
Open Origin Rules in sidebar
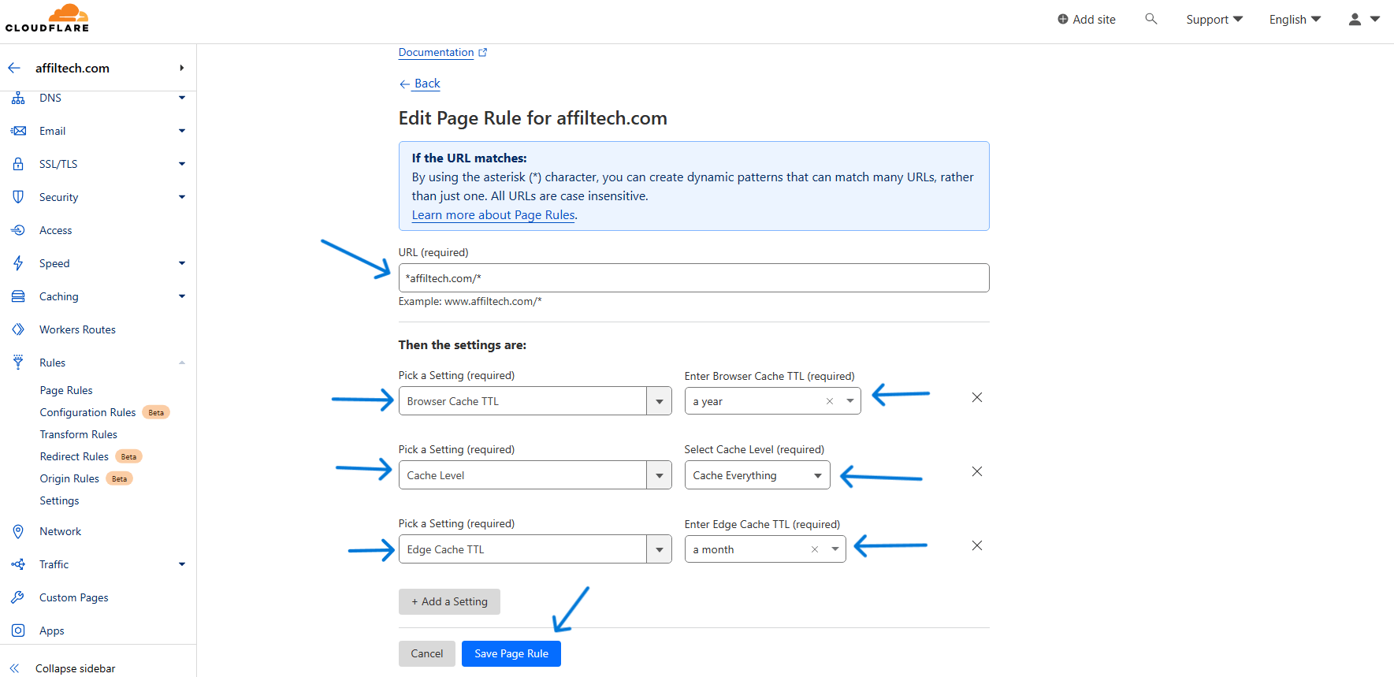pyautogui.click(x=69, y=478)
